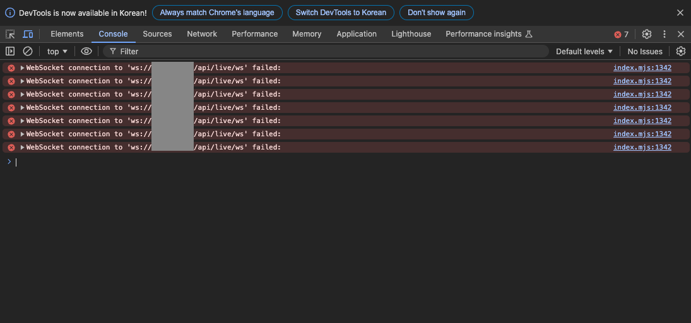Open index.mjs:1342 link on sixth error
Screen dimensions: 691x323
pyautogui.click(x=642, y=134)
